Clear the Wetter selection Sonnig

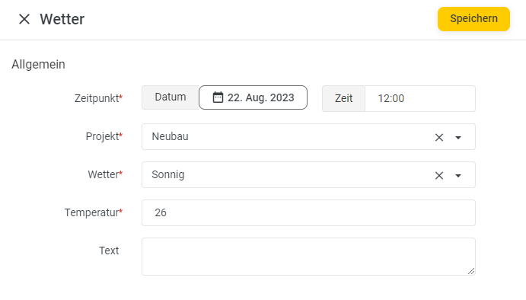point(438,175)
